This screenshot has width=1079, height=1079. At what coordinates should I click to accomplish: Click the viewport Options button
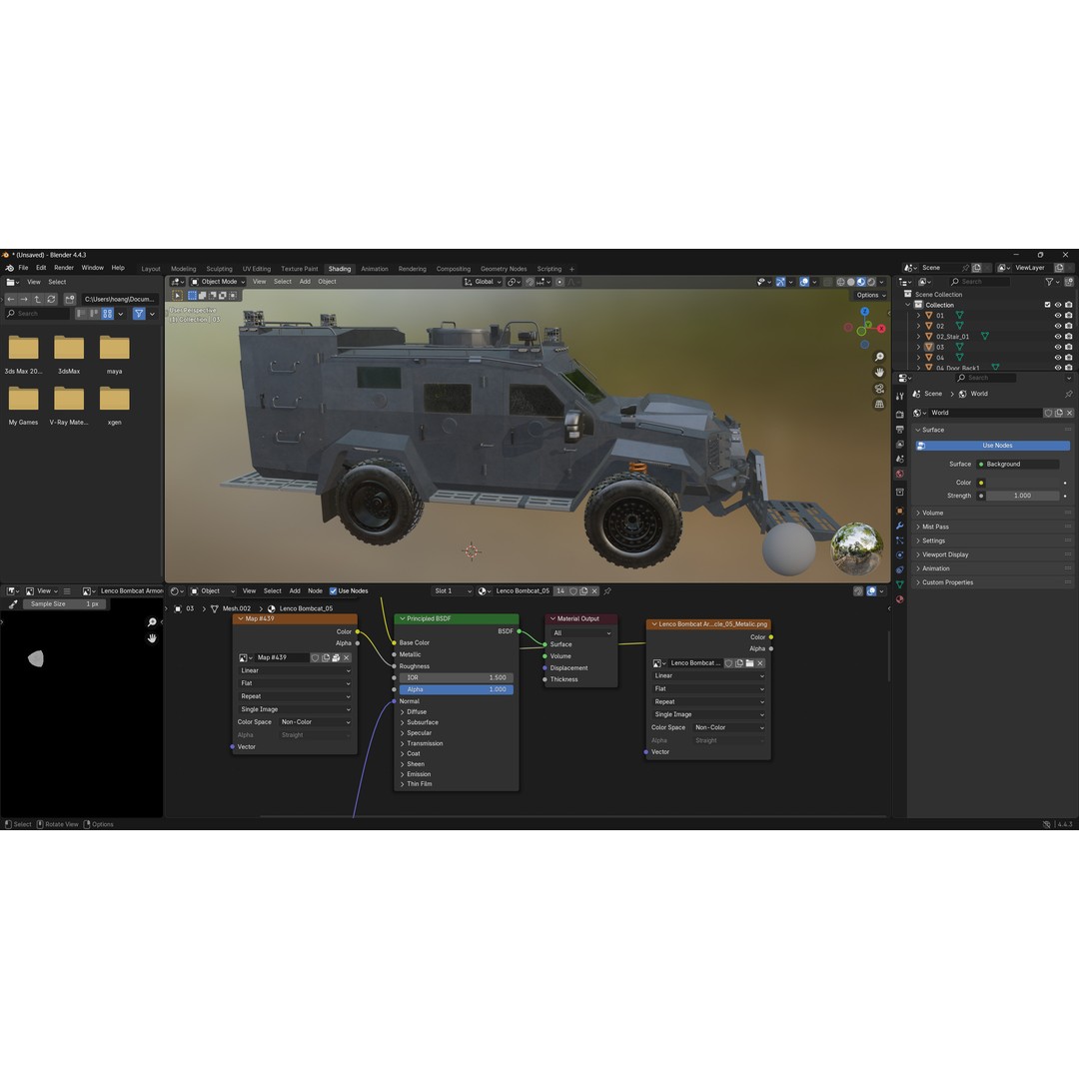pyautogui.click(x=870, y=295)
